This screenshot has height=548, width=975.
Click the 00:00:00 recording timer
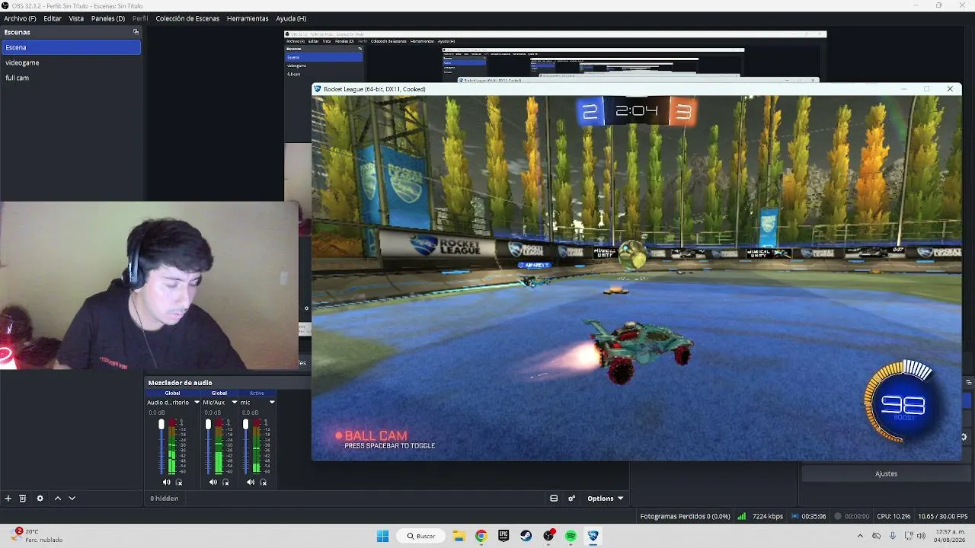[857, 517]
